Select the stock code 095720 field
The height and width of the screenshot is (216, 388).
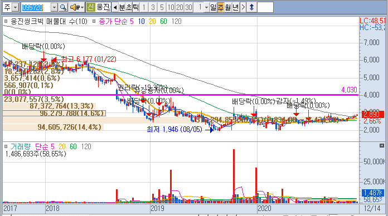click(x=36, y=7)
